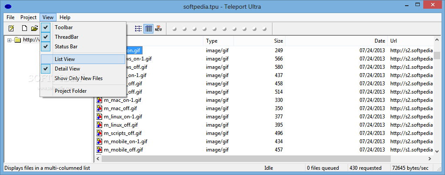Click the size value 580
The width and height of the screenshot is (445, 175).
click(x=279, y=67)
